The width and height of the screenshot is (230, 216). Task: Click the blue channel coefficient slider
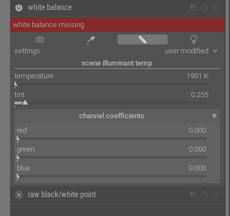tap(111, 176)
